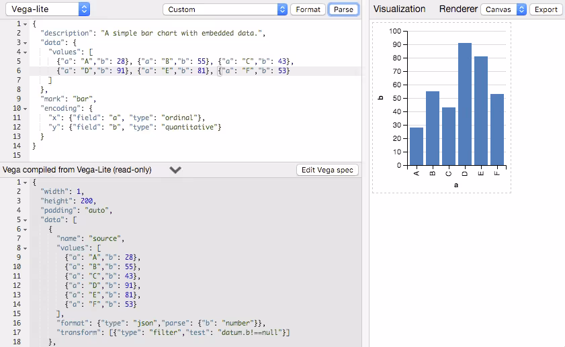Collapse compiled "data" array on line 5

(26, 220)
